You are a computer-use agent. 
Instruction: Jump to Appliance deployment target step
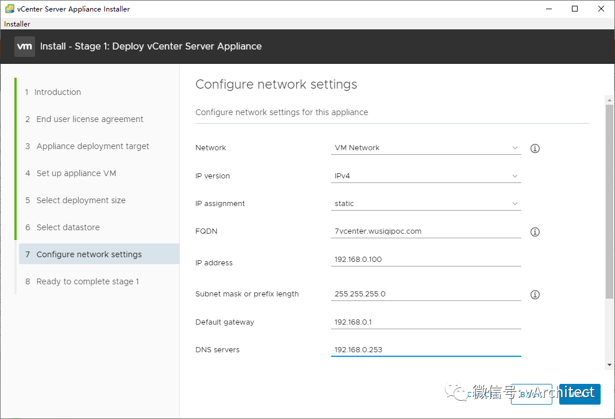(93, 146)
